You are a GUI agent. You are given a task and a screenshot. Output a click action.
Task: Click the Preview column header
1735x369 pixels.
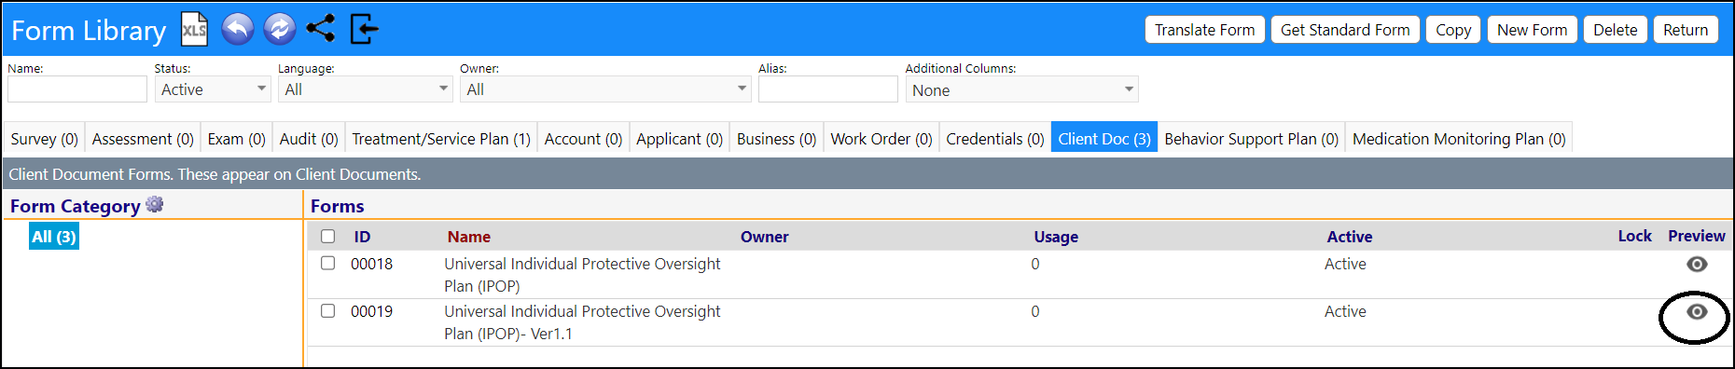click(1697, 236)
